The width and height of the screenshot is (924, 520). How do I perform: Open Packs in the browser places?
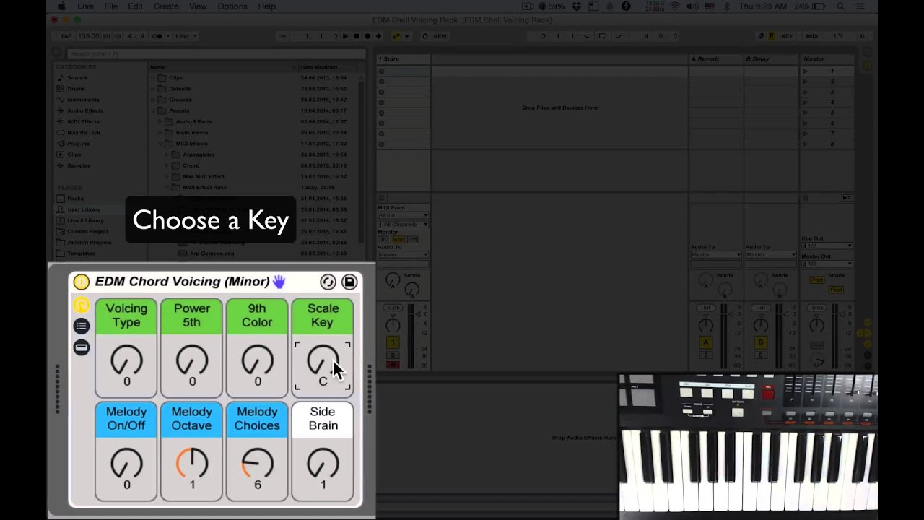click(x=75, y=199)
